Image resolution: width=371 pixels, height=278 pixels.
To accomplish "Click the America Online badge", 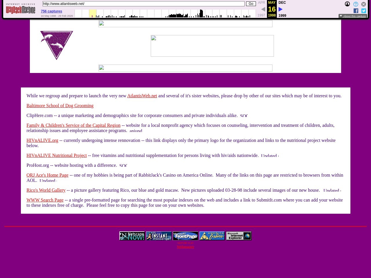I will point(212,236).
